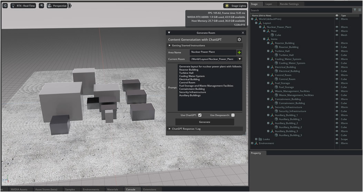Viewport: 363px width, 192px height.
Task: Click the Stage search field
Action: click(301, 10)
